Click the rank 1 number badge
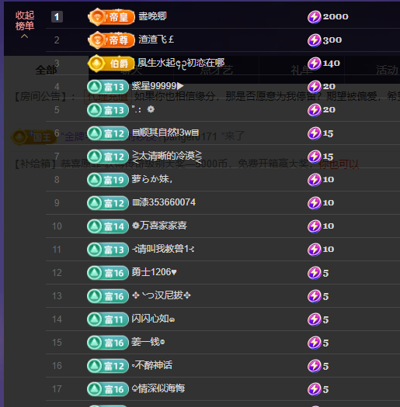The width and height of the screenshot is (400, 407). click(x=57, y=17)
